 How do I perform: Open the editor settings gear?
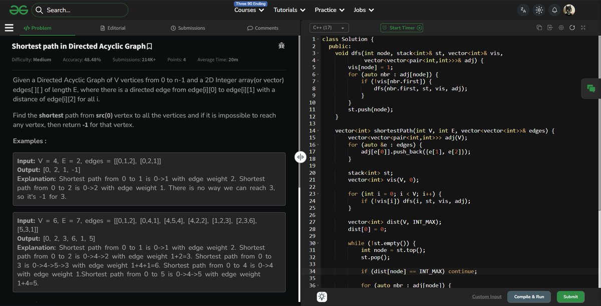pyautogui.click(x=561, y=28)
